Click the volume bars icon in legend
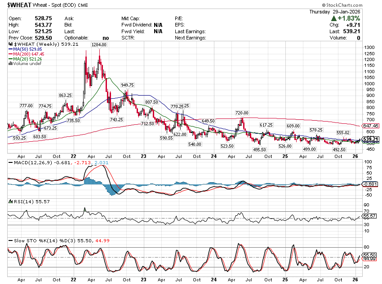The image size is (382, 284). click(x=9, y=64)
